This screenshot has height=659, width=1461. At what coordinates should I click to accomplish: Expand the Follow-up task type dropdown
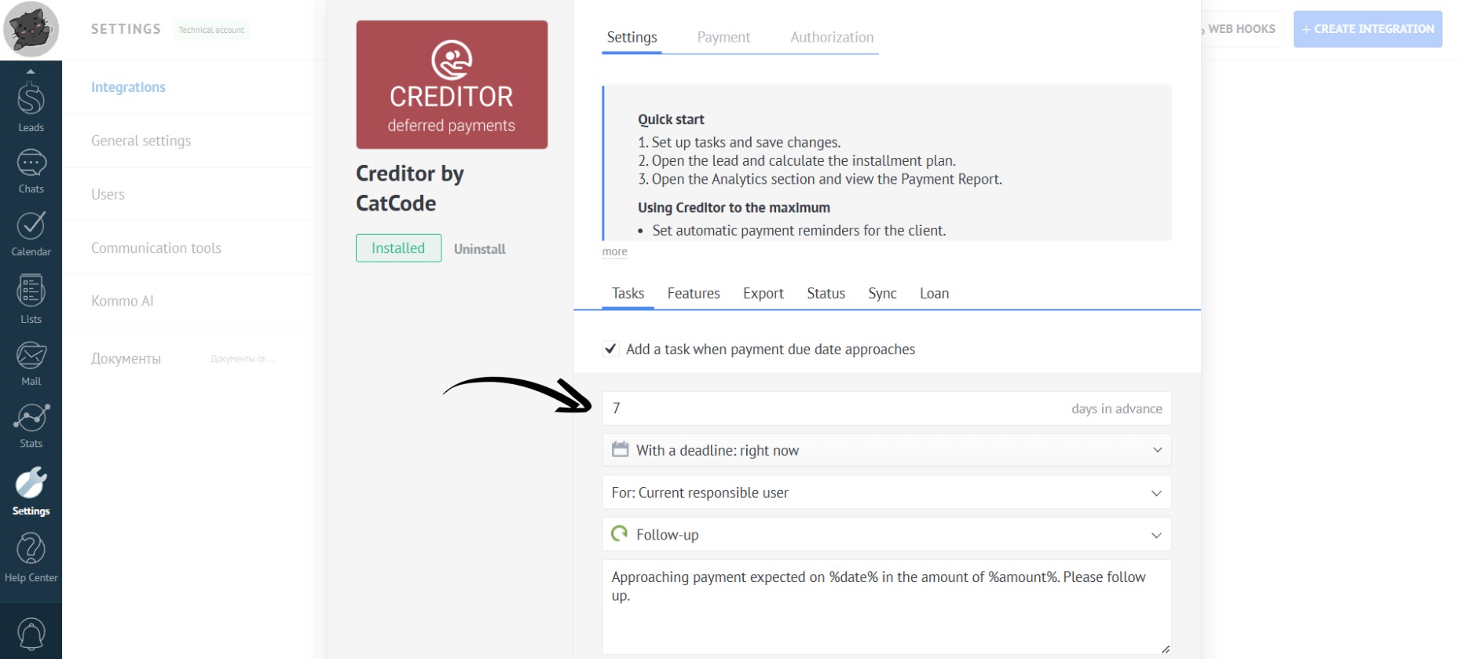[x=886, y=535]
